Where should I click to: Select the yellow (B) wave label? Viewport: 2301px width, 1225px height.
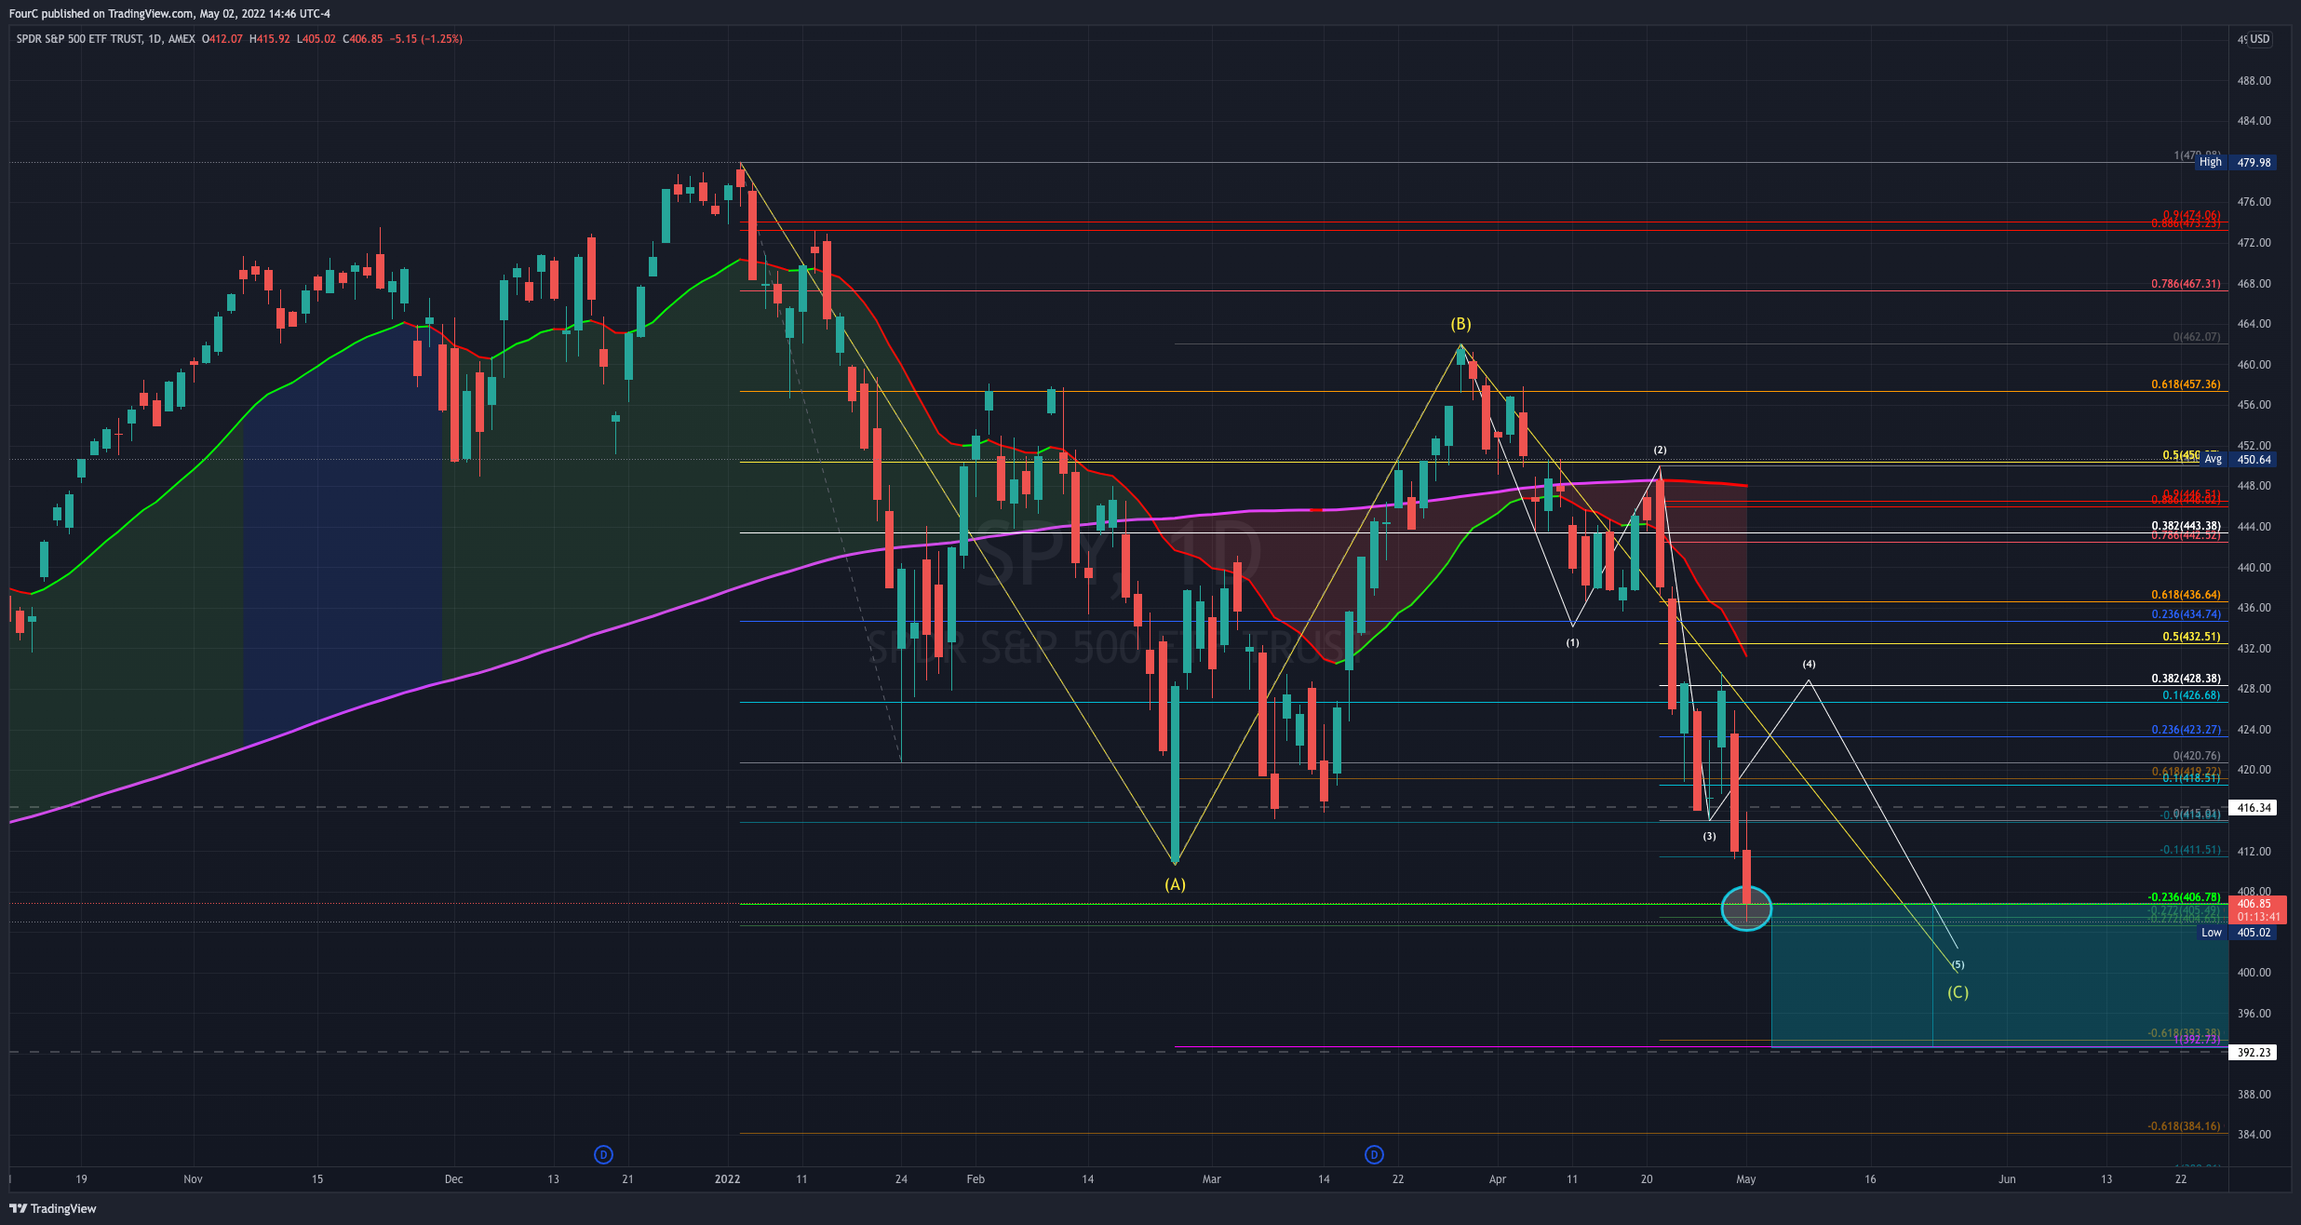tap(1460, 324)
